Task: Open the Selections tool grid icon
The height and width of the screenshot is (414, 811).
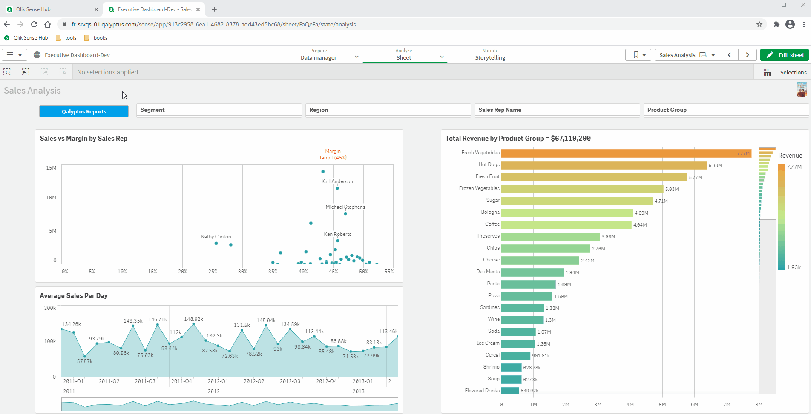Action: pos(767,72)
